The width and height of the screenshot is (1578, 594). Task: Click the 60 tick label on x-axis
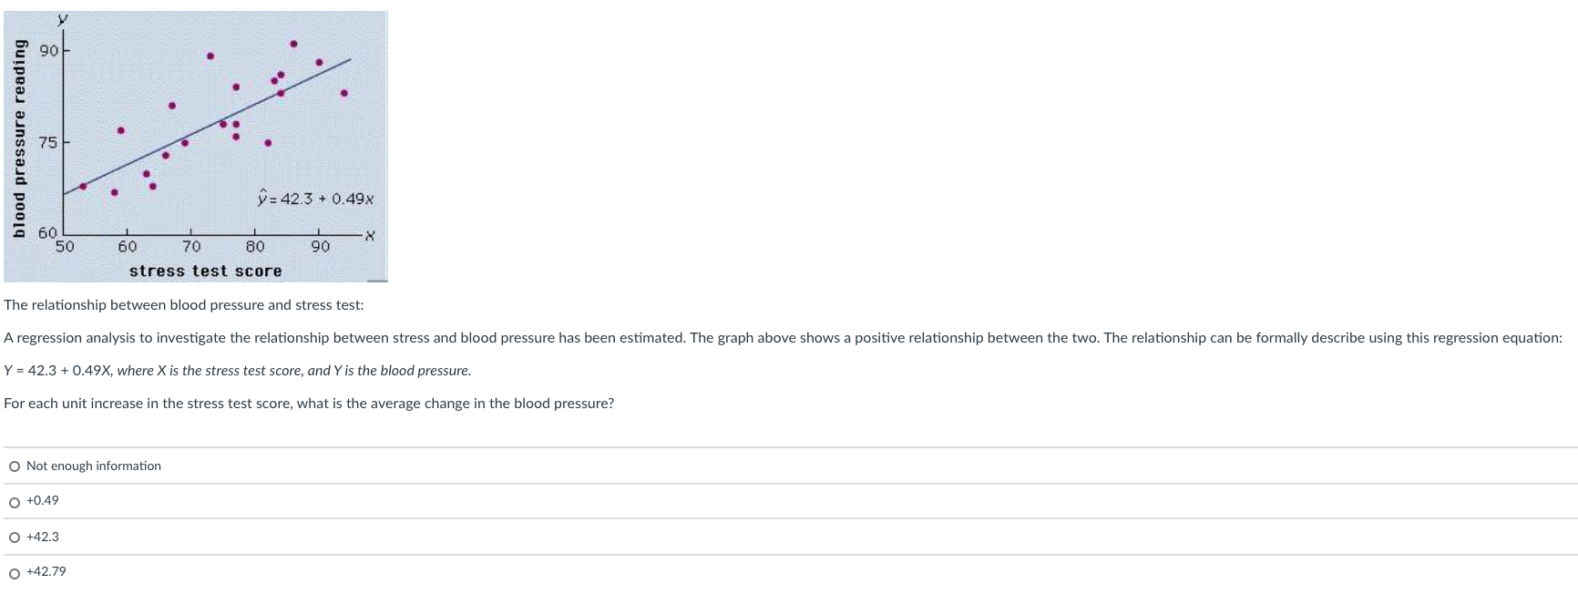pos(128,246)
